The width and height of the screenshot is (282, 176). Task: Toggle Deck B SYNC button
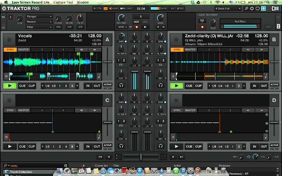pos(177,50)
